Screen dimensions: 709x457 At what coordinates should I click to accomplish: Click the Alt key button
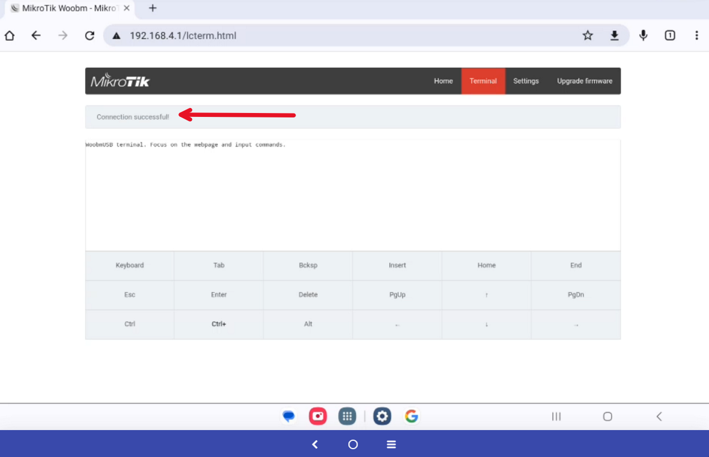[308, 324]
